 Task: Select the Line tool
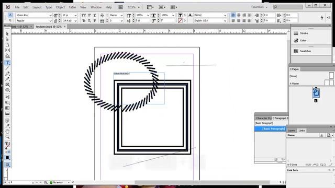pos(7,68)
